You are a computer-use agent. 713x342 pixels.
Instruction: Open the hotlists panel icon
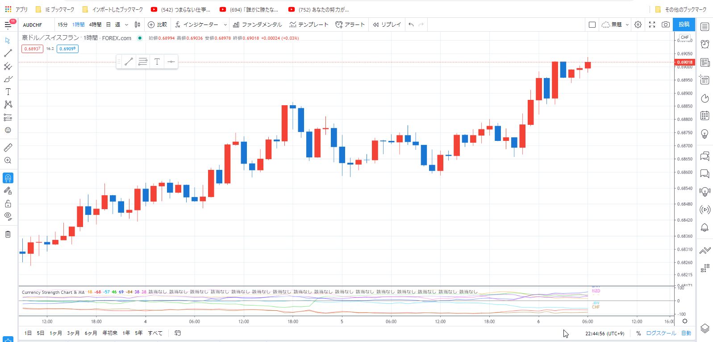click(x=705, y=98)
